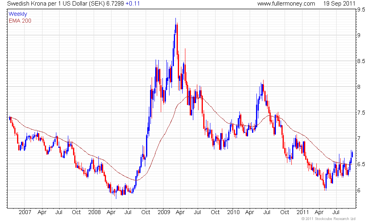The height and width of the screenshot is (222, 389).
Task: Click 'Oct' label before 2011
Action: tap(285, 212)
